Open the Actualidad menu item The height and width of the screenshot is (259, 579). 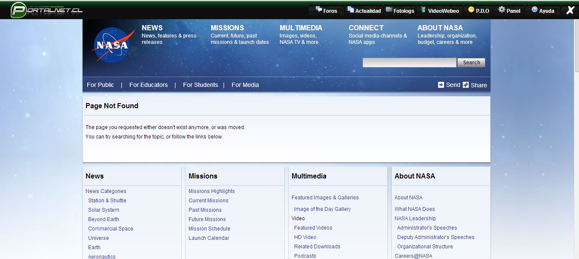(x=368, y=11)
